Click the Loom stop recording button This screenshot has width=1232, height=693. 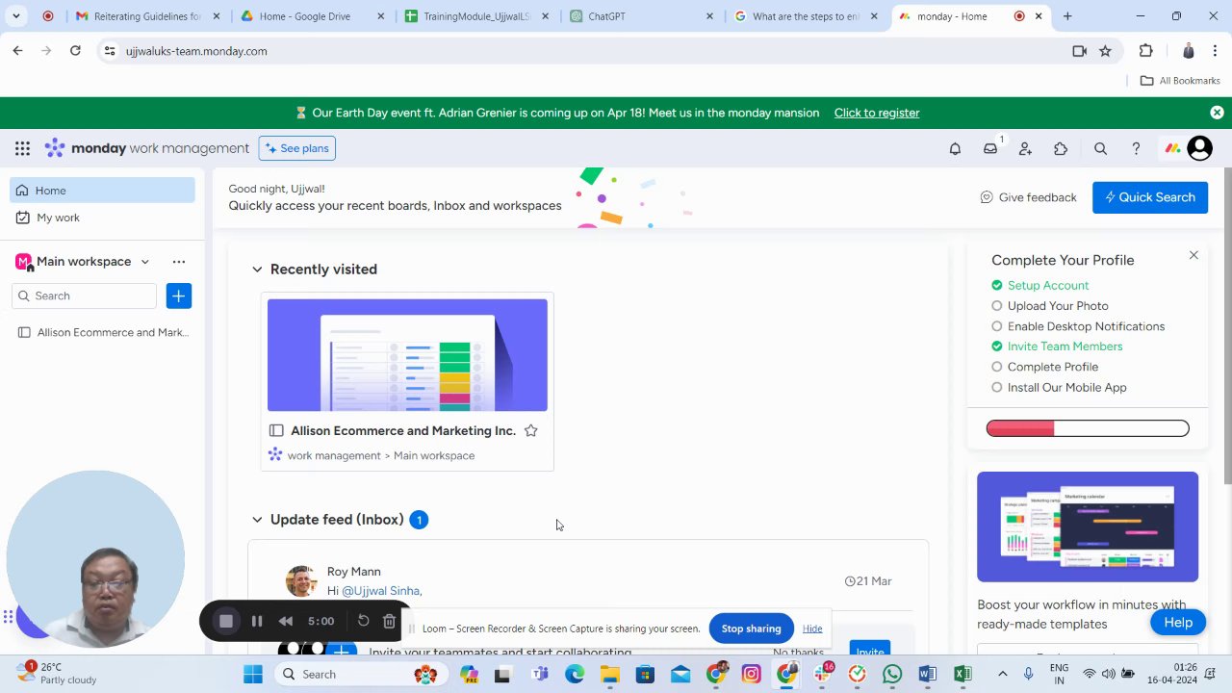point(226,621)
